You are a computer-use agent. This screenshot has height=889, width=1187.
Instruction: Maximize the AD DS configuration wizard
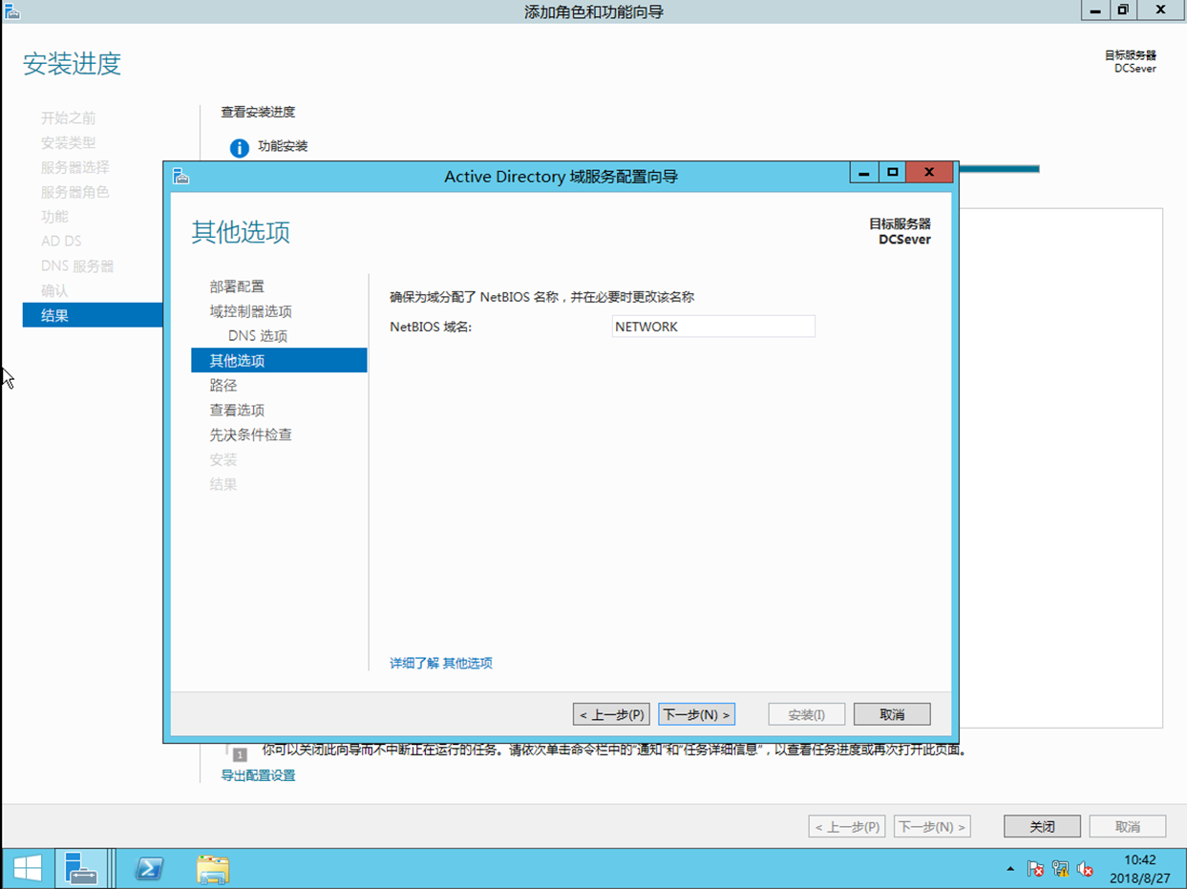click(893, 173)
